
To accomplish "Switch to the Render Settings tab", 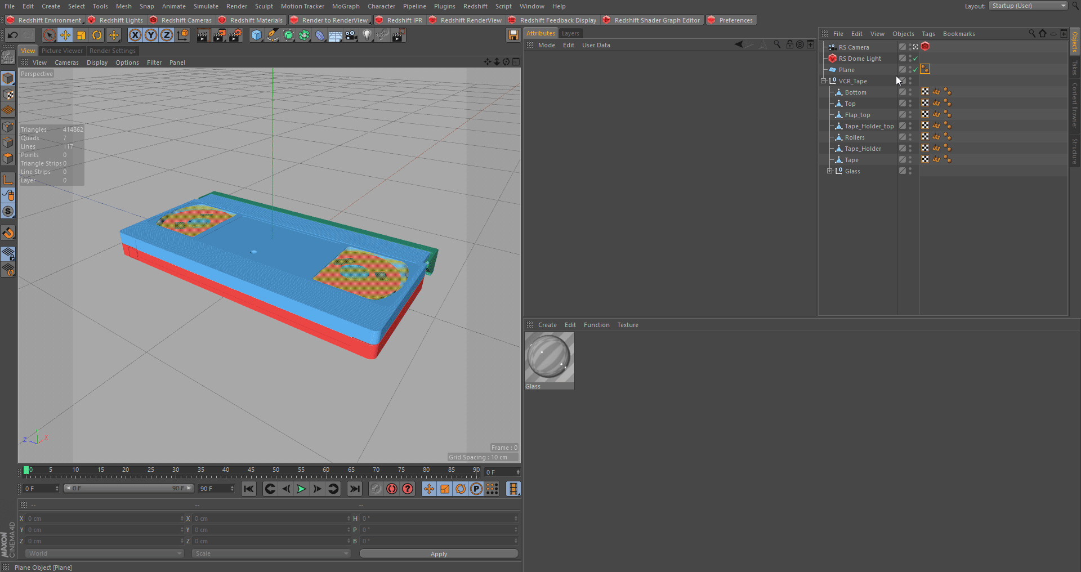I will (113, 51).
